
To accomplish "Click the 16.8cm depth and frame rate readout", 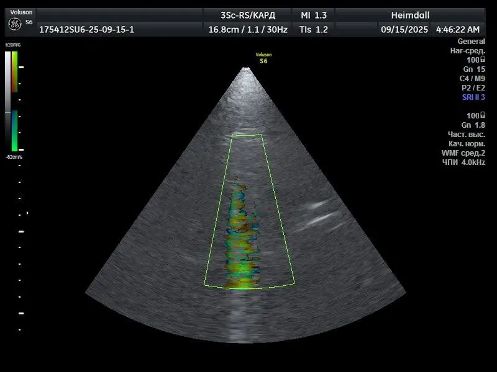I will point(247,29).
